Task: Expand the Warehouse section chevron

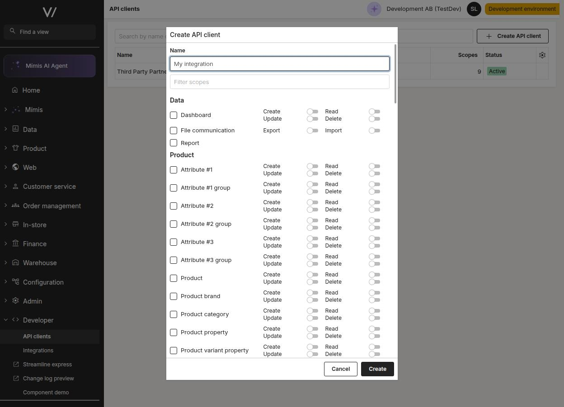Action: (5, 262)
